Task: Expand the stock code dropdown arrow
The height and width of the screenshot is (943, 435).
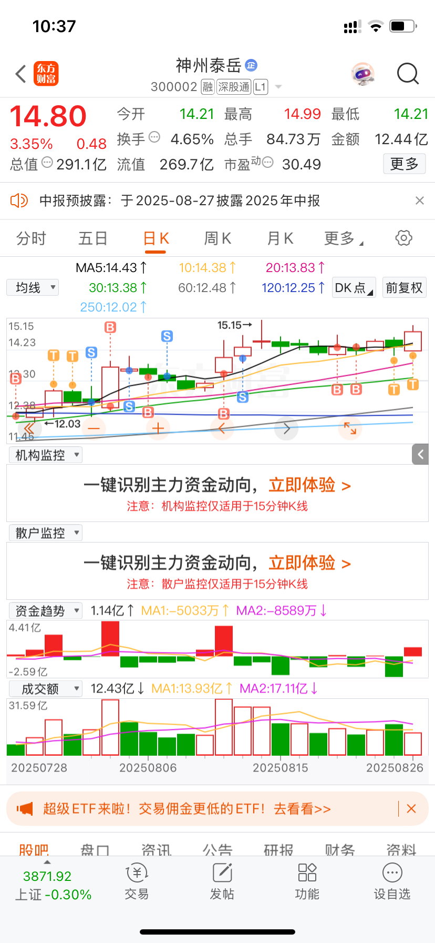Action: [x=278, y=87]
